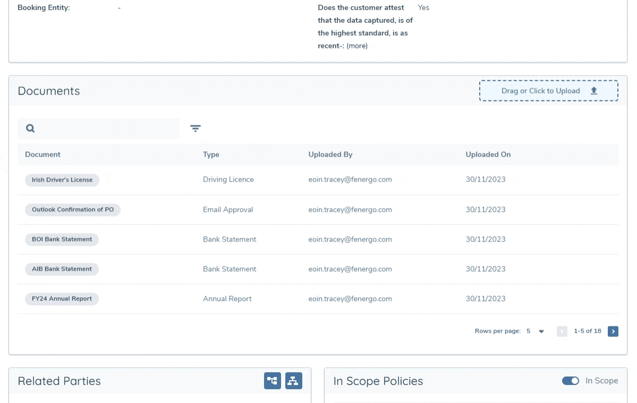Open the Related Parties relationship graph icon
The height and width of the screenshot is (403, 637).
click(273, 381)
